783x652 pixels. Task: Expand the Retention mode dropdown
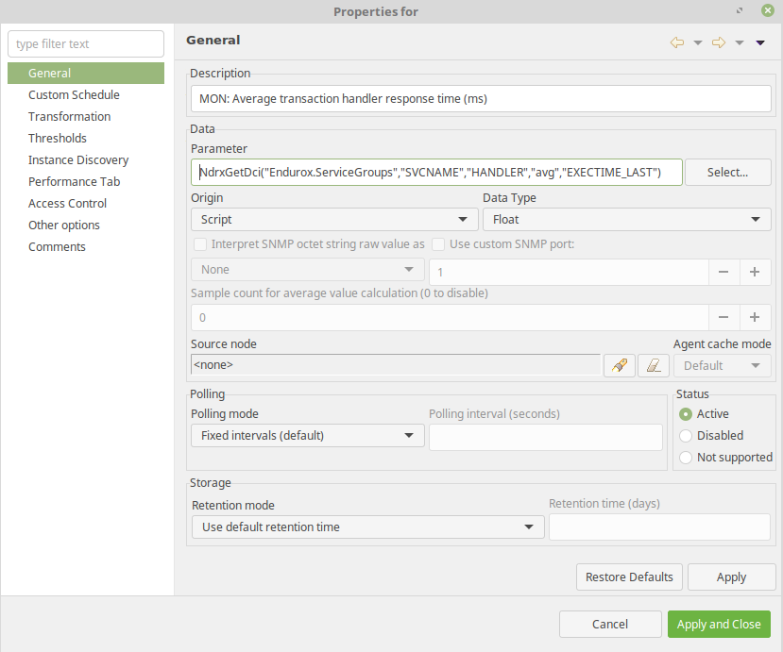point(368,527)
